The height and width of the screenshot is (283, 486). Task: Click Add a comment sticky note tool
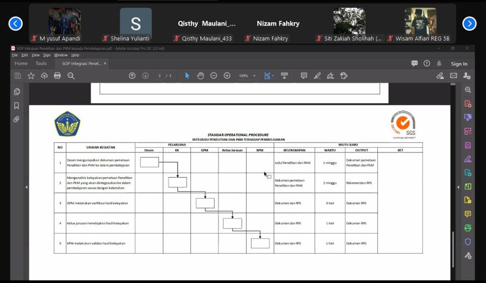(304, 76)
